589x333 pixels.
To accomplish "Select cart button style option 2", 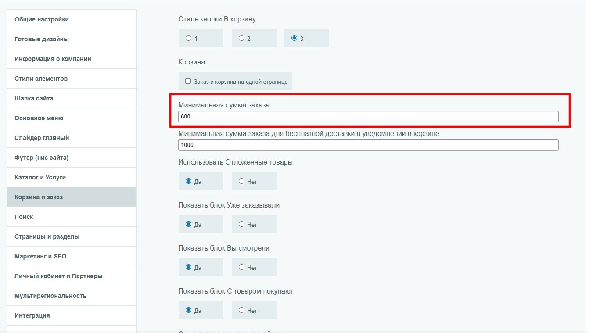I will 242,38.
